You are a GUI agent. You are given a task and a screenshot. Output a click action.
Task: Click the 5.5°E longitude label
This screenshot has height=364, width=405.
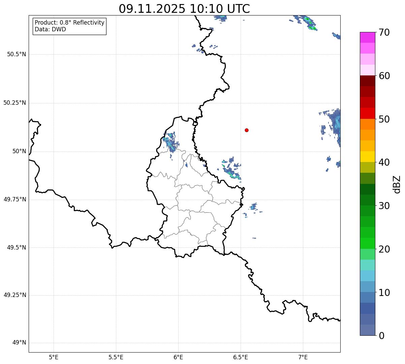pyautogui.click(x=116, y=357)
